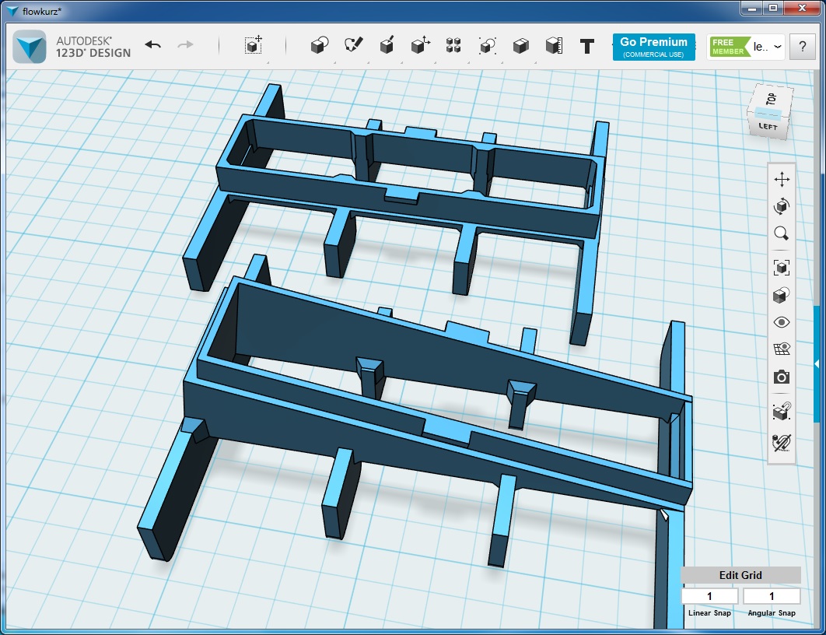Viewport: 826px width, 635px height.
Task: Open the Sketch tool menu
Action: 353,45
